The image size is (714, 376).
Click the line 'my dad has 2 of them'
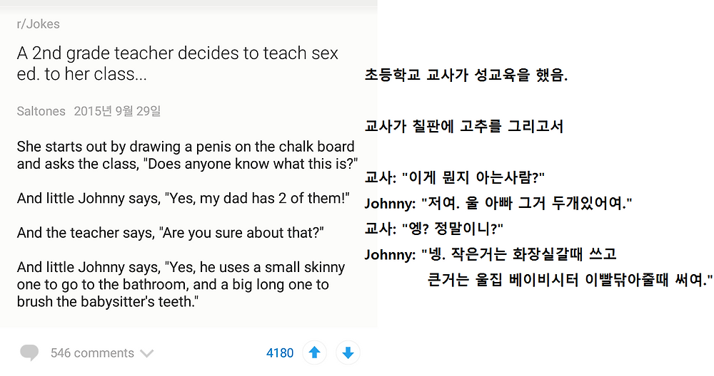(x=183, y=198)
